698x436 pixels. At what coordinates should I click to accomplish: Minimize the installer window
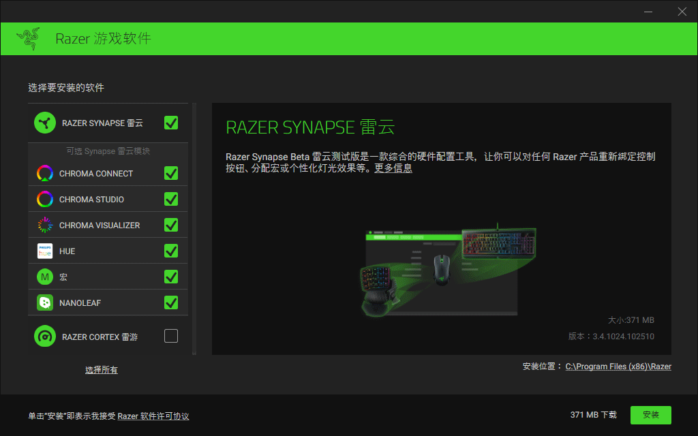coord(648,12)
